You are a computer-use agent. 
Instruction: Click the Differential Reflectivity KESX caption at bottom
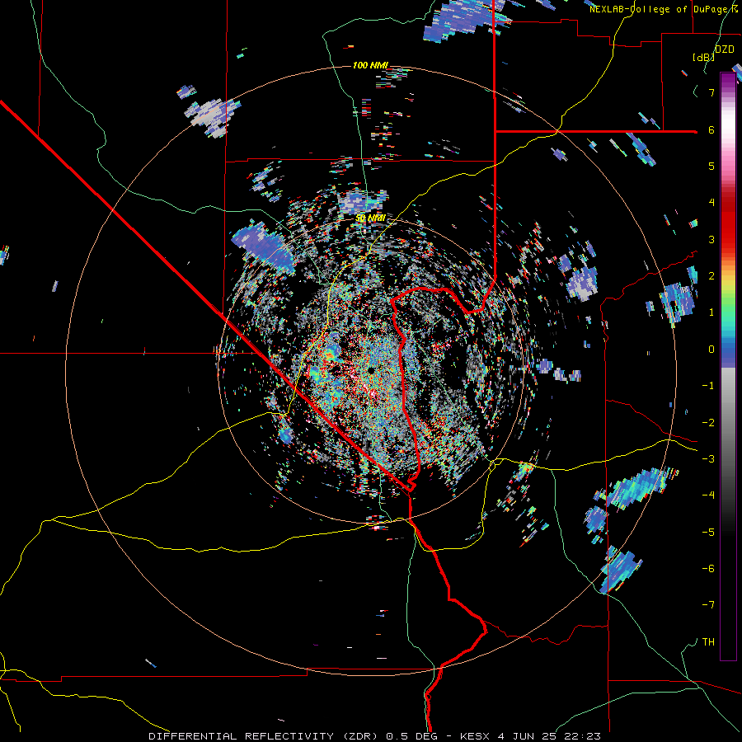[x=375, y=736]
